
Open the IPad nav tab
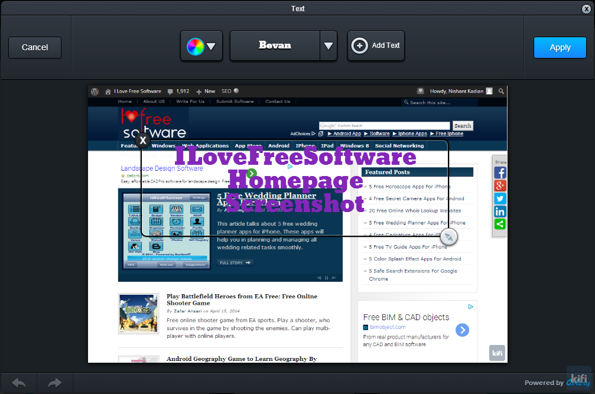[327, 146]
